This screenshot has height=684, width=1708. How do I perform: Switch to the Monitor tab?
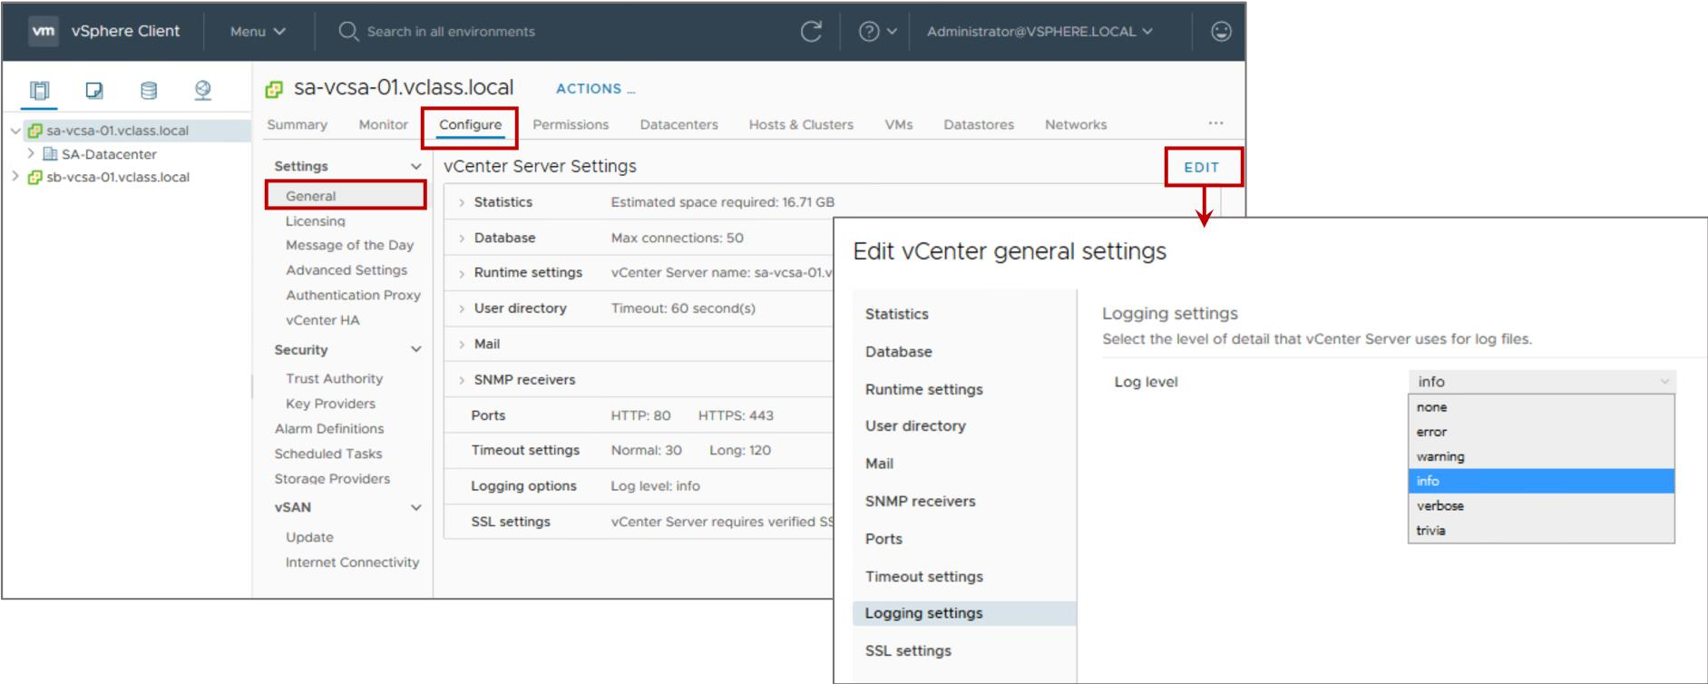pos(383,124)
